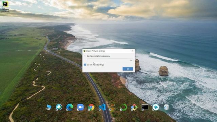217x122 pixels.
Task: Open folder browse icon in path field
Action: [131, 60]
